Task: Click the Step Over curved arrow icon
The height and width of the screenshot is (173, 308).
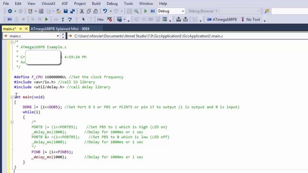Action: [x=69, y=19]
